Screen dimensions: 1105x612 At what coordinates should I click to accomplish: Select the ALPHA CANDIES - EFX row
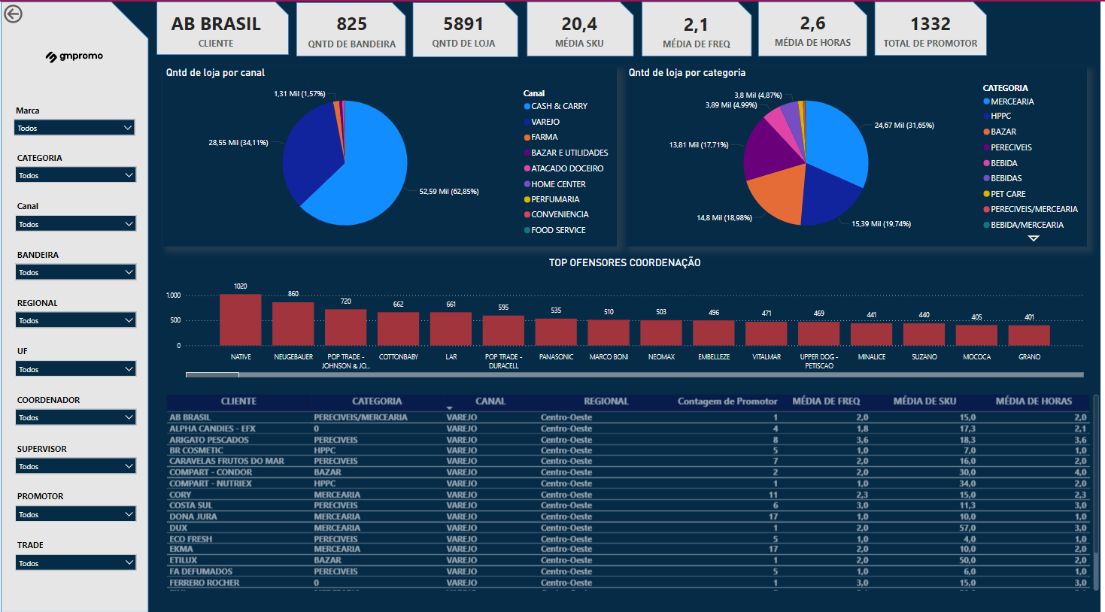click(628, 429)
